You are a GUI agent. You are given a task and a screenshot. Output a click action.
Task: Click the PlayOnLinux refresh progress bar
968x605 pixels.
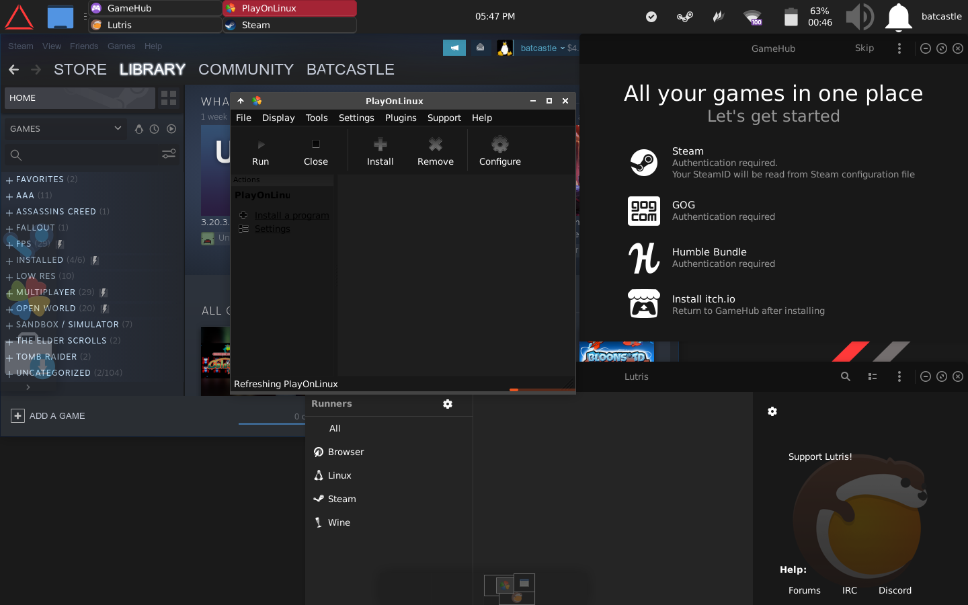pyautogui.click(x=542, y=389)
